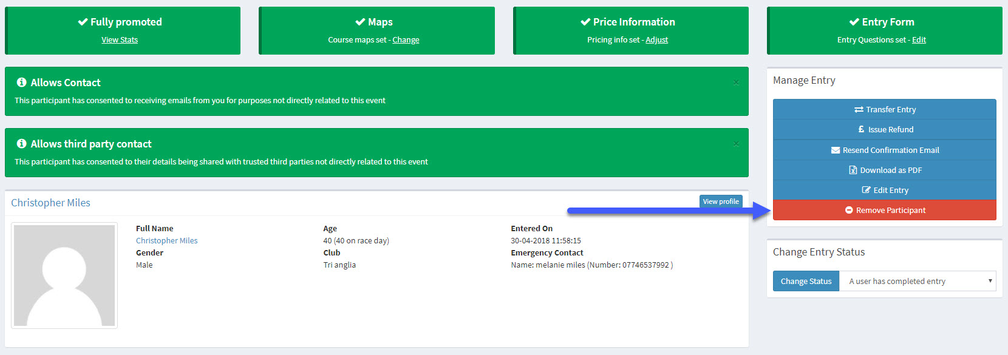Viewport: 1008px width, 355px height.
Task: Click the Remove Participant minus-circle icon
Action: [849, 211]
